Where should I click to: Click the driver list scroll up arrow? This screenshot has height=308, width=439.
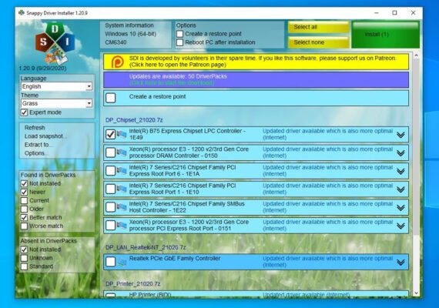(x=416, y=55)
